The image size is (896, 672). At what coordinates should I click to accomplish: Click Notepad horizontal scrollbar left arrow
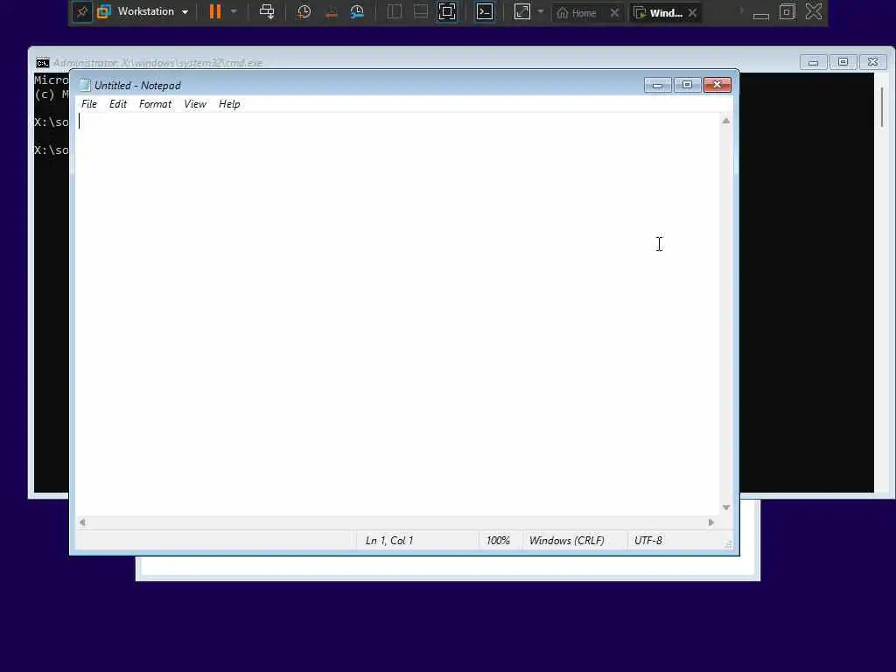pyautogui.click(x=82, y=522)
